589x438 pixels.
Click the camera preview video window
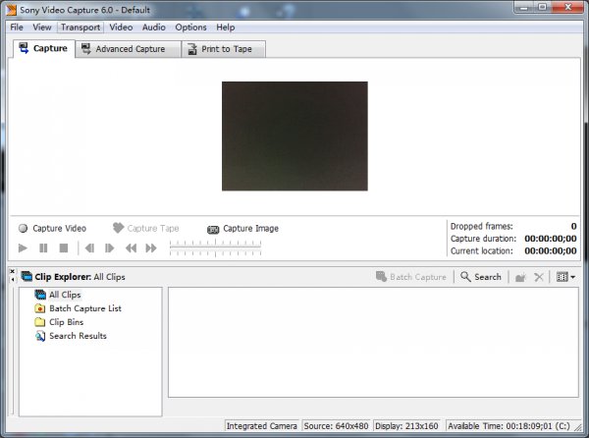tap(294, 136)
